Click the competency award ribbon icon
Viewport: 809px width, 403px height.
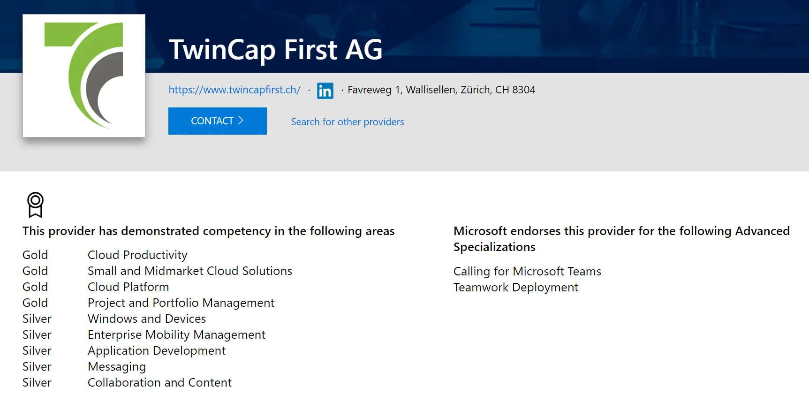coord(35,205)
